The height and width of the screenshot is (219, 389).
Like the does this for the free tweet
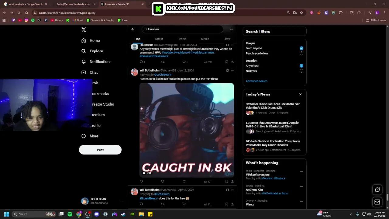coord(184,204)
